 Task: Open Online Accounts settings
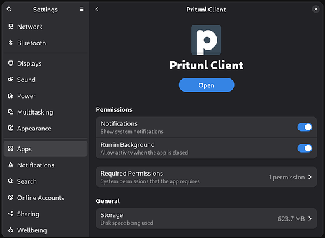[45, 198]
